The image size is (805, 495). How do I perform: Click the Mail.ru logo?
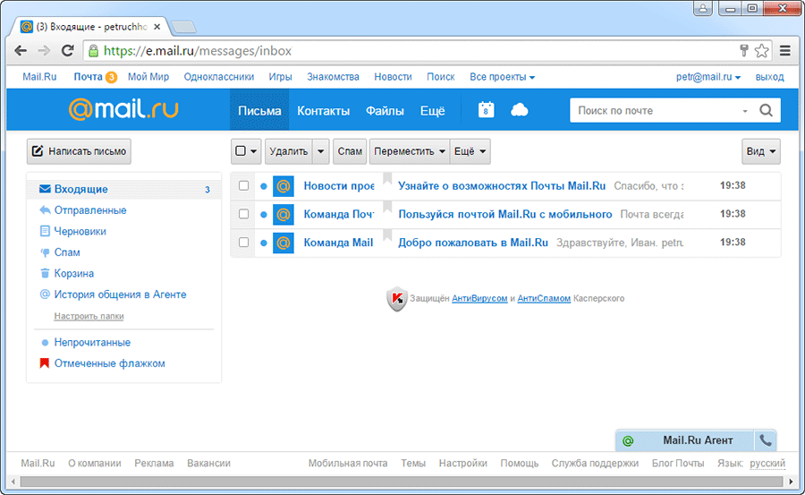click(123, 109)
